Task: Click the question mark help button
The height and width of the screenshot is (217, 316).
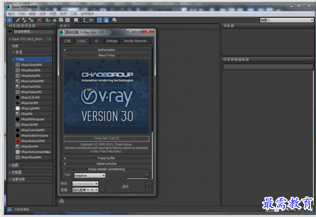Action: (147, 174)
